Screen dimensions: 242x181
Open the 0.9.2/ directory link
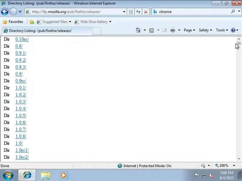pos(21,60)
